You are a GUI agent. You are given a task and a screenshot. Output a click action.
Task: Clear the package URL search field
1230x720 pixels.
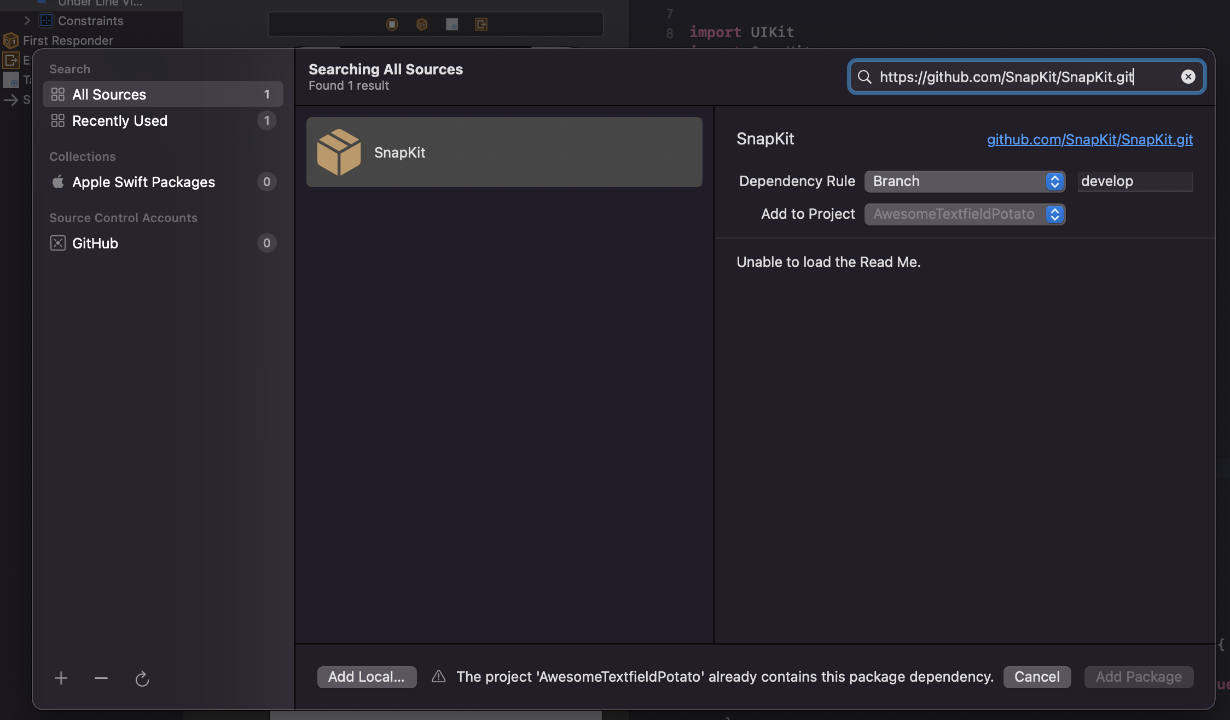point(1188,77)
